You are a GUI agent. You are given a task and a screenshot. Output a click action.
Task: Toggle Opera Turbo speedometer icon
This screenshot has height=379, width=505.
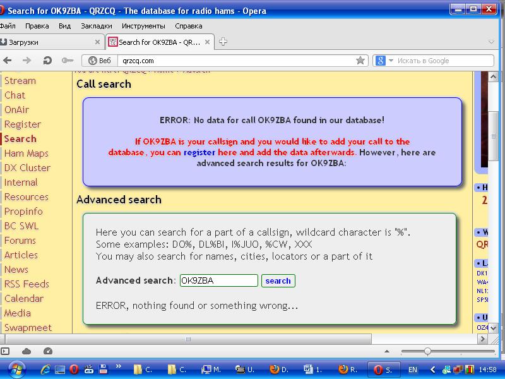point(48,351)
